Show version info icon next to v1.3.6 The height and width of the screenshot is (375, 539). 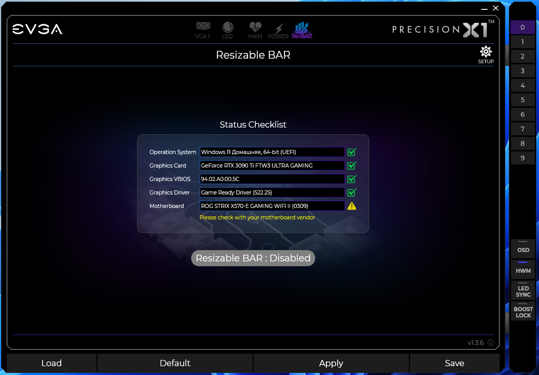coord(491,342)
